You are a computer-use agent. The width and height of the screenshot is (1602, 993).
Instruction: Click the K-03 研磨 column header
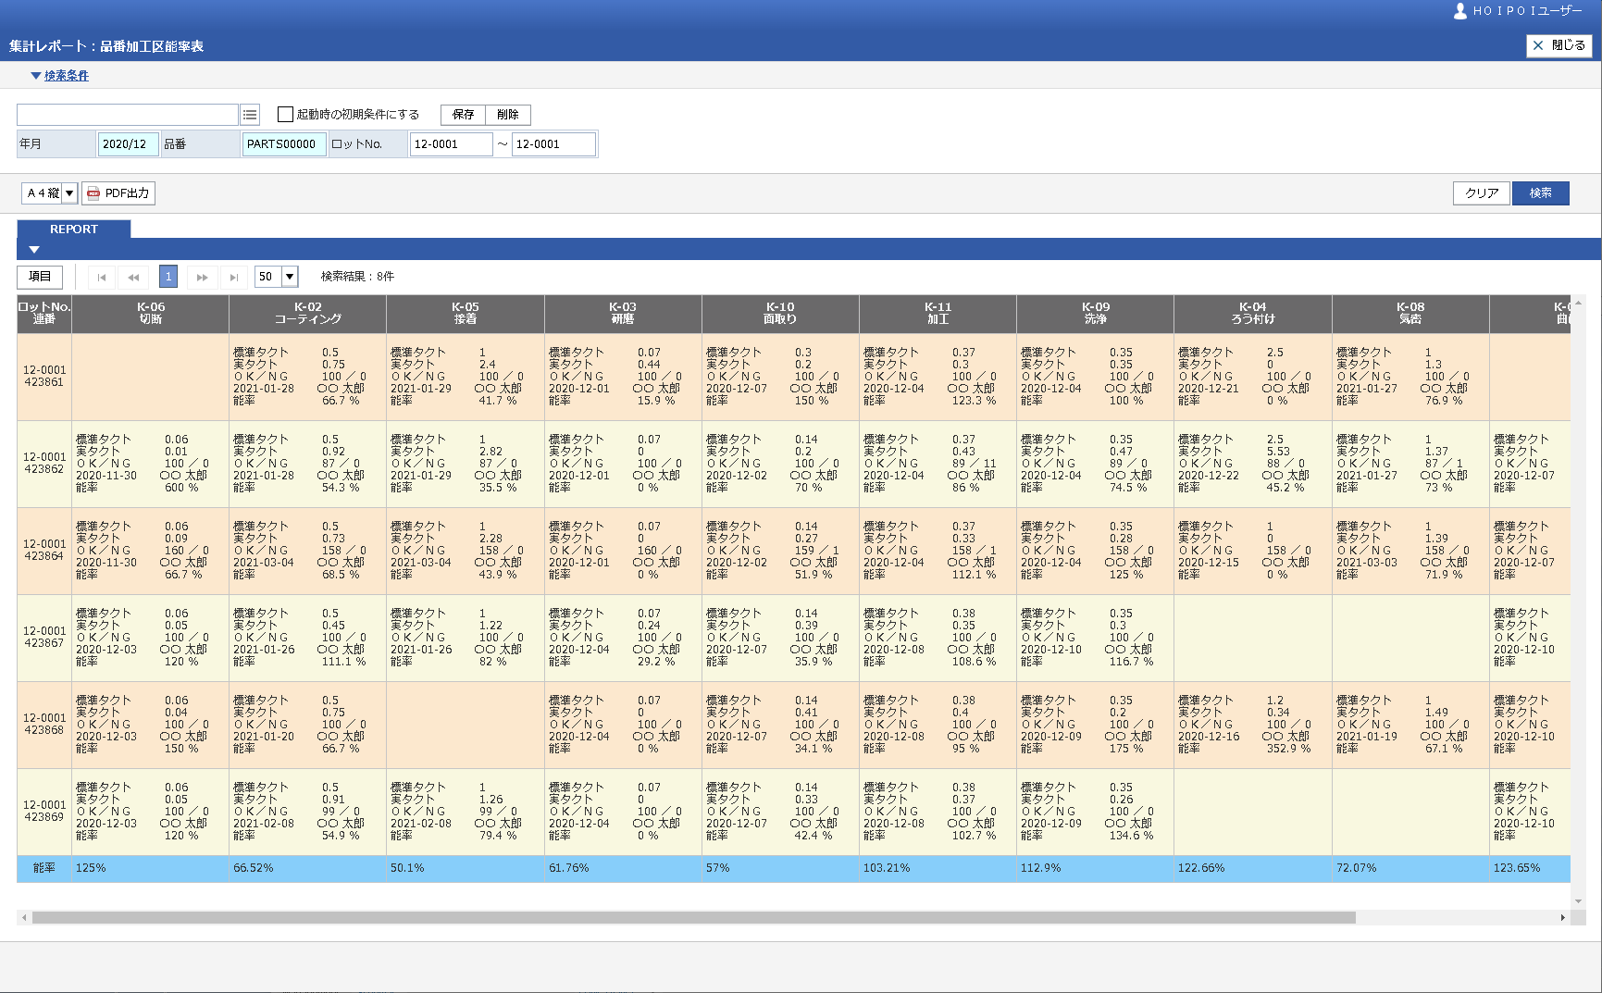click(x=623, y=314)
